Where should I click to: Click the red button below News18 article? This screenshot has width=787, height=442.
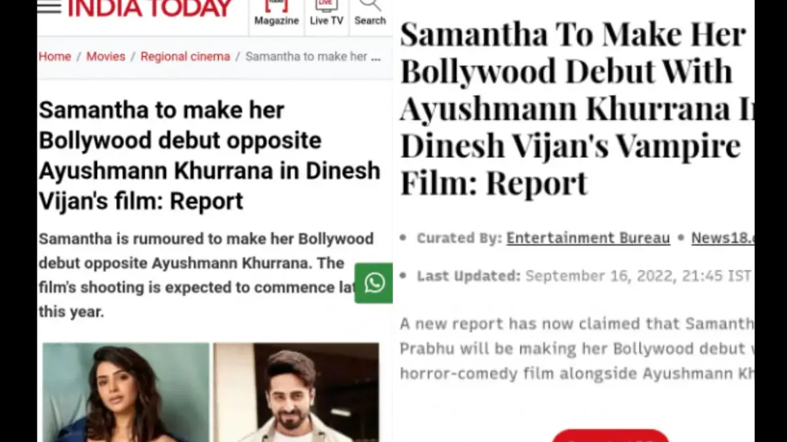610,435
